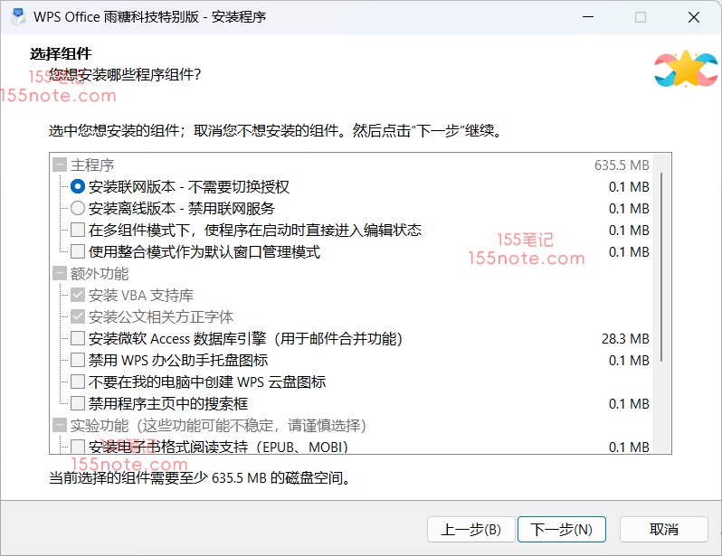722x556 pixels.
Task: Select the offline version install radio button
Action: (78, 209)
